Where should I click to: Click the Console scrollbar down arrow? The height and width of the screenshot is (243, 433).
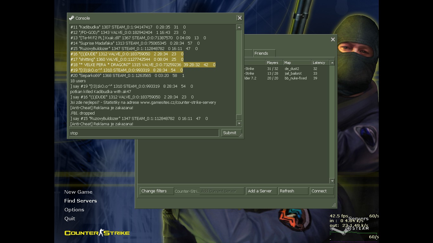click(x=239, y=123)
